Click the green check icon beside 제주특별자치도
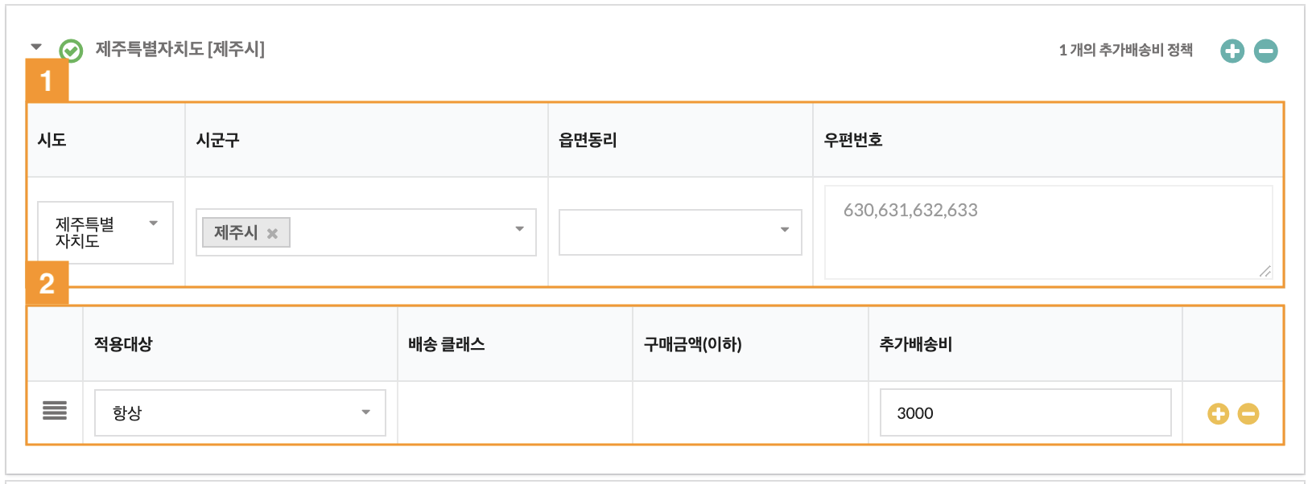This screenshot has height=484, width=1312. 72,51
